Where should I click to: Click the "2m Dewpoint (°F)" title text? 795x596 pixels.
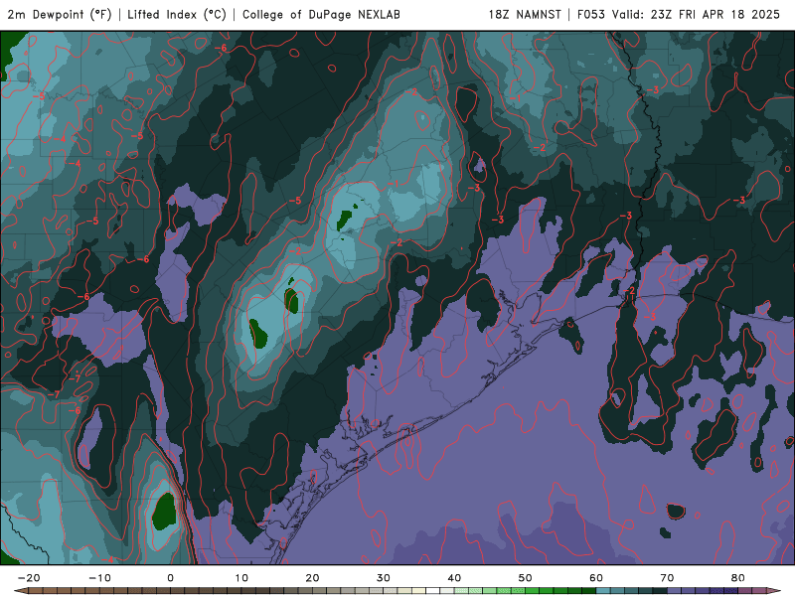click(x=60, y=15)
